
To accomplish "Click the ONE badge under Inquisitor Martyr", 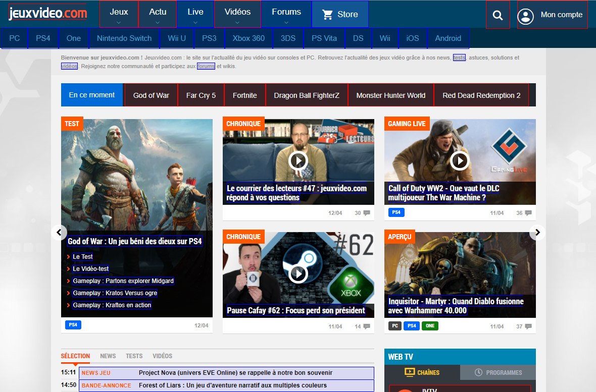I will click(x=430, y=325).
